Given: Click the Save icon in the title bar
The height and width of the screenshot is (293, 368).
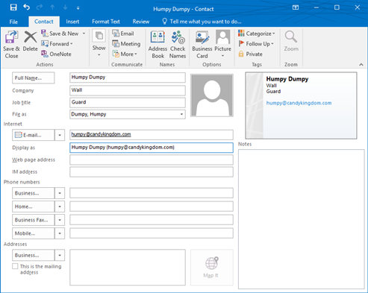Looking at the screenshot, I should [x=13, y=7].
